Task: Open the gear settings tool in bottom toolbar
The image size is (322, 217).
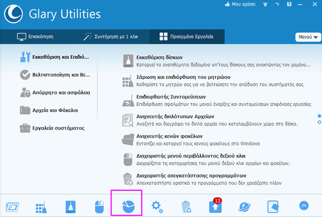Action: tap(157, 207)
